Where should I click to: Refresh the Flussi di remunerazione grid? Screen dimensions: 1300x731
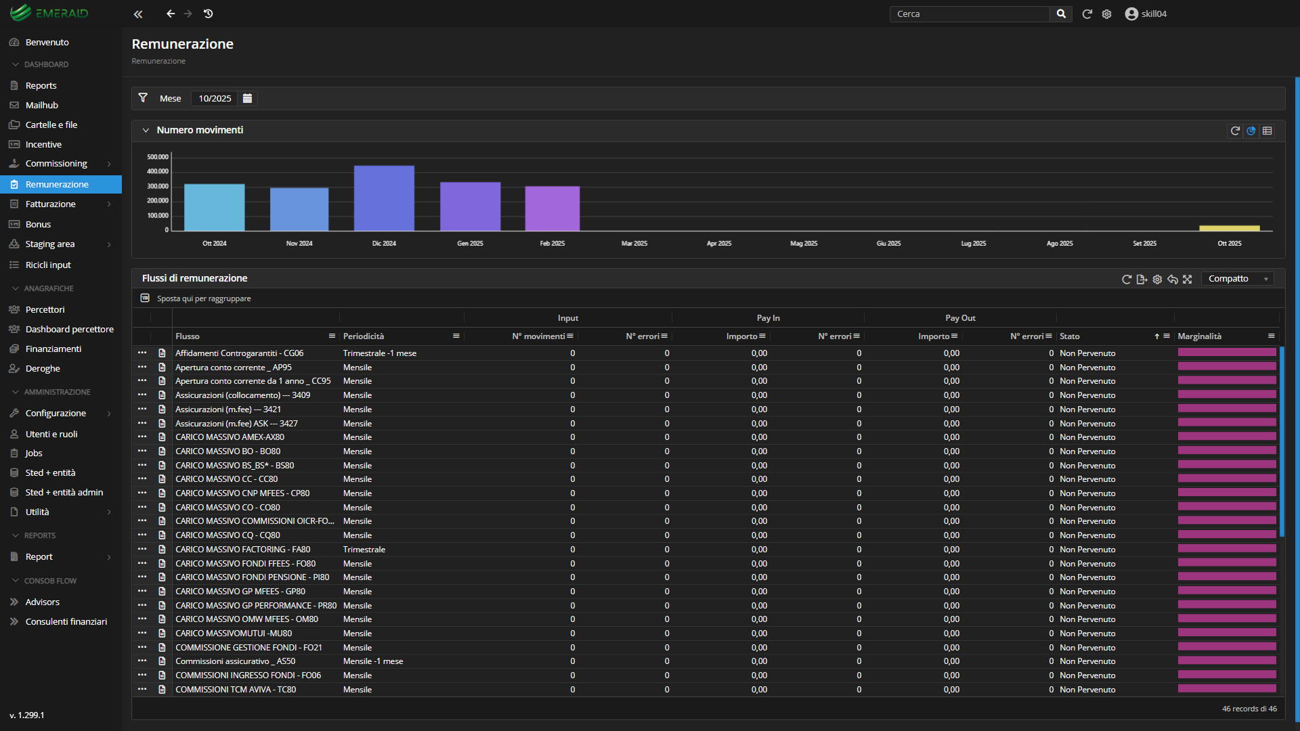point(1127,279)
